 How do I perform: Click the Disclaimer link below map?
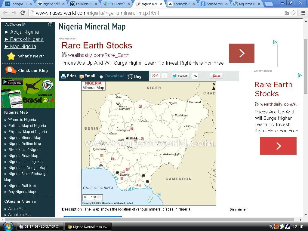pos(238,209)
